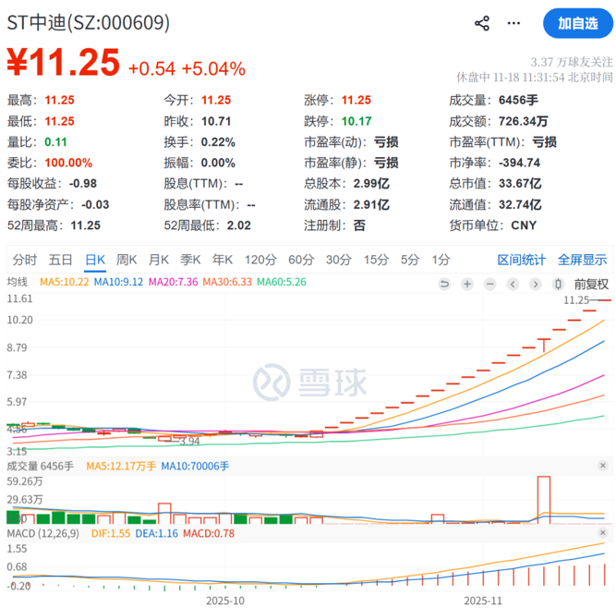Open the 前复权 adjustment dropdown
This screenshot has height=608, width=616.
(x=591, y=284)
